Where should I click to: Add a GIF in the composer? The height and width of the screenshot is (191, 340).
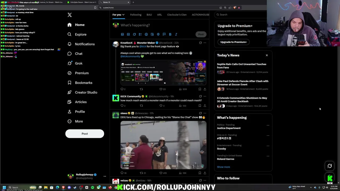128,34
